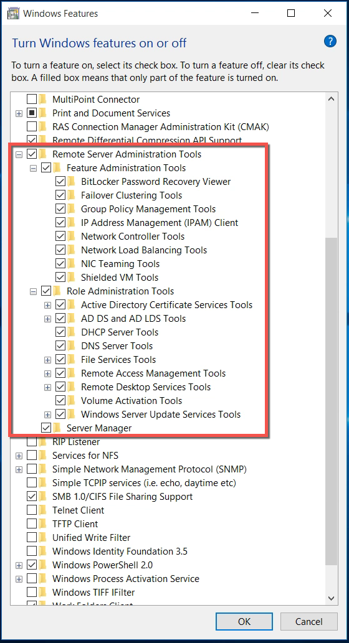
Task: Click the NIC Teaming Tools folder icon
Action: point(72,264)
